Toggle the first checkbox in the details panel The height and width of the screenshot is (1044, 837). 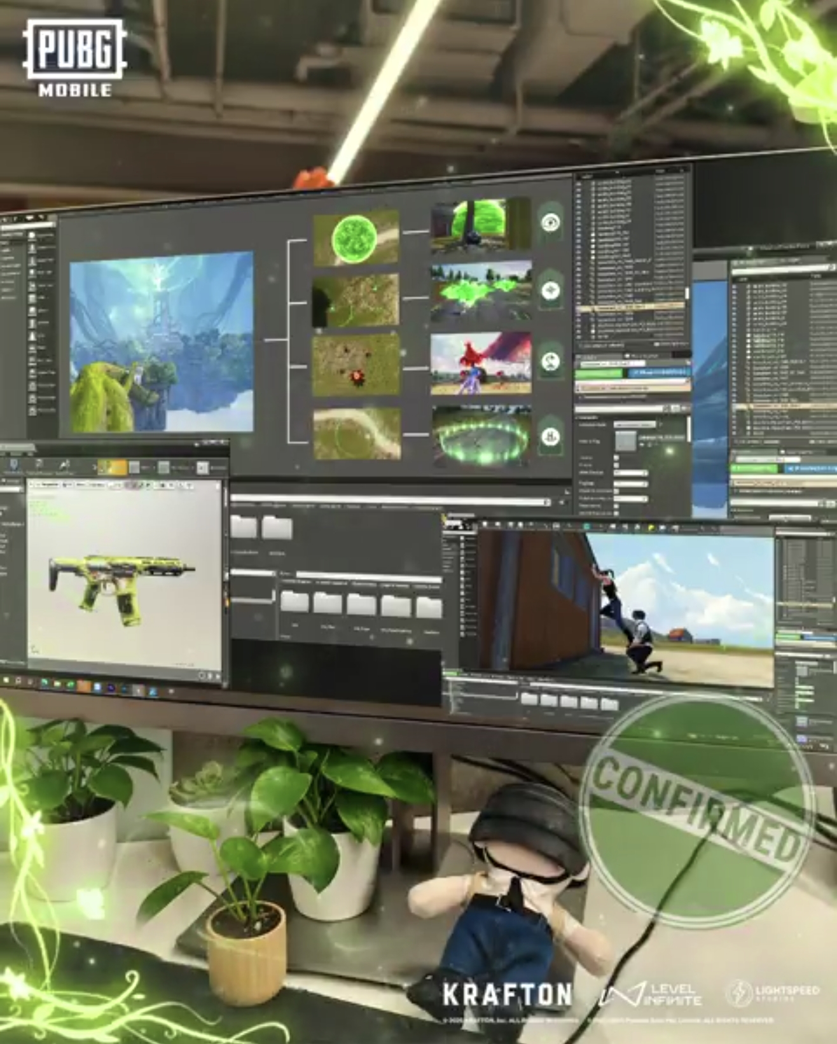pos(616,457)
